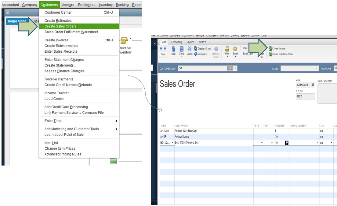Click description 'Anchor, 12x1 RedCap'

pyautogui.click(x=186, y=131)
